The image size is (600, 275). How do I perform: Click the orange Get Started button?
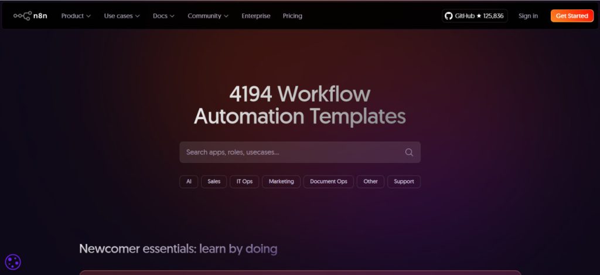pyautogui.click(x=572, y=16)
